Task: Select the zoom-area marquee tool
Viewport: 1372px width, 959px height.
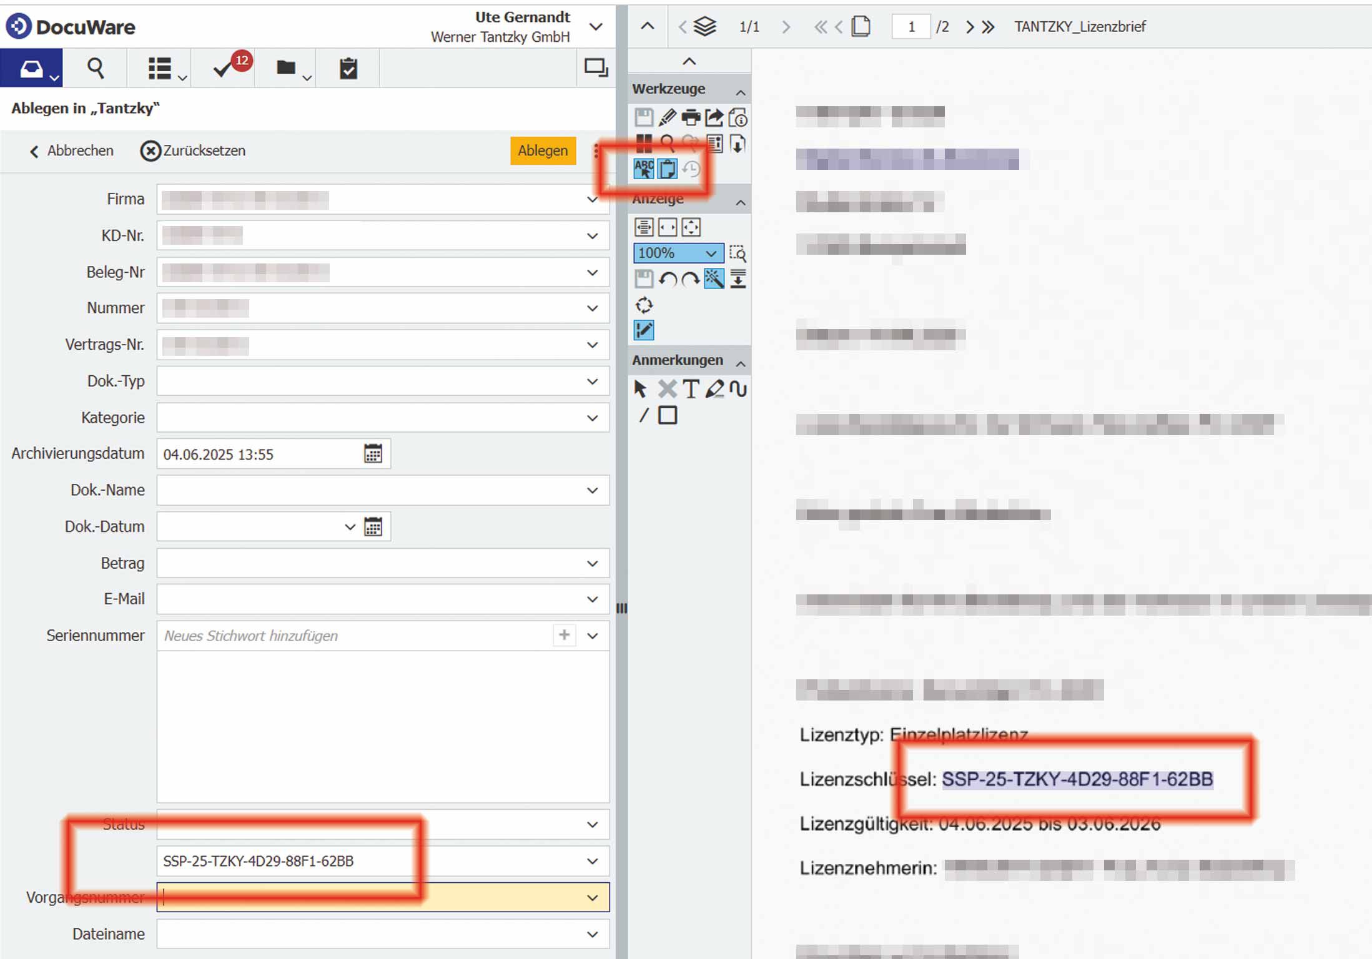Action: [738, 253]
